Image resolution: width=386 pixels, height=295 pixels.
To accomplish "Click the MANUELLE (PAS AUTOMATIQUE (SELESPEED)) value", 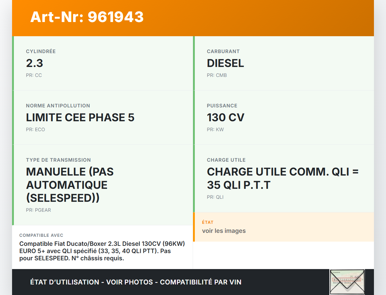I will tap(70, 185).
